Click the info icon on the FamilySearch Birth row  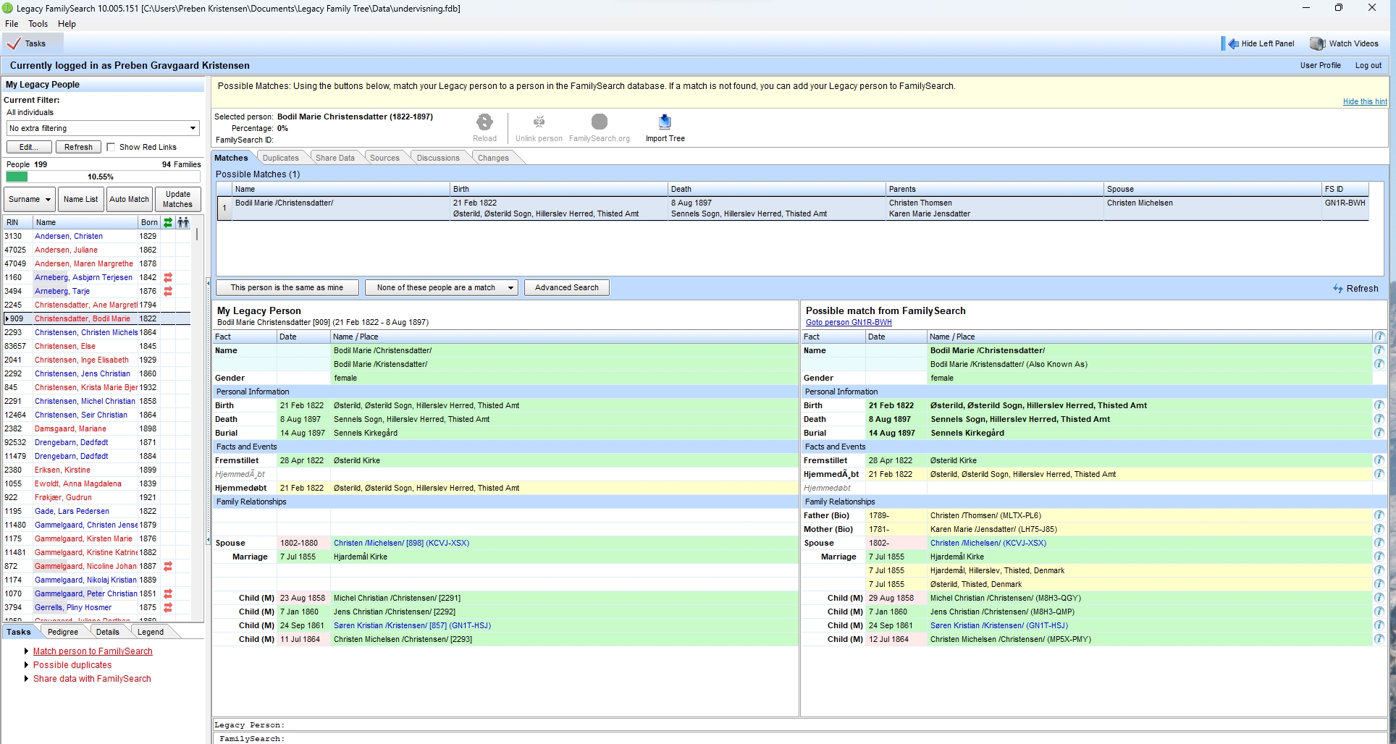click(x=1379, y=406)
